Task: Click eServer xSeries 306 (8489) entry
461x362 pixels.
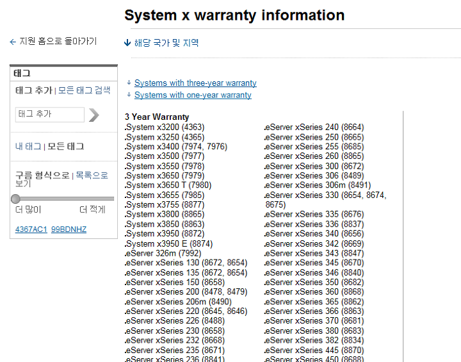Action: pos(314,176)
